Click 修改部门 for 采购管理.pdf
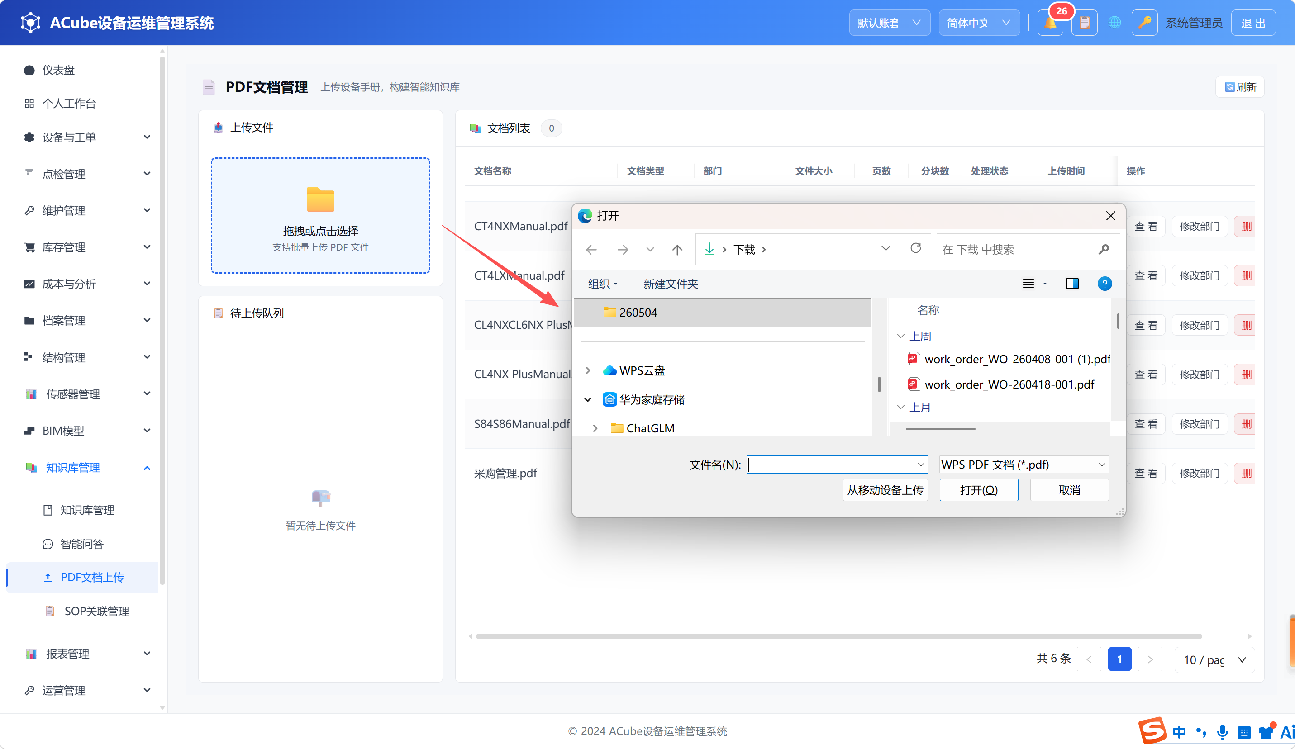The width and height of the screenshot is (1295, 749). 1200,473
